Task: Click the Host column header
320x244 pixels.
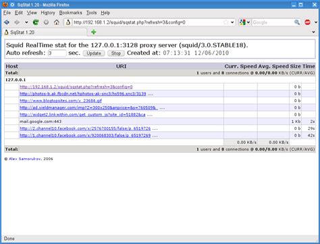Action: point(11,66)
